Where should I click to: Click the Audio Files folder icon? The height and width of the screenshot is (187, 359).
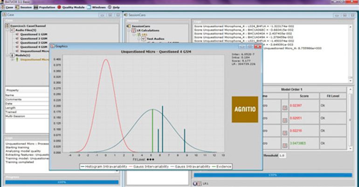click(13, 30)
